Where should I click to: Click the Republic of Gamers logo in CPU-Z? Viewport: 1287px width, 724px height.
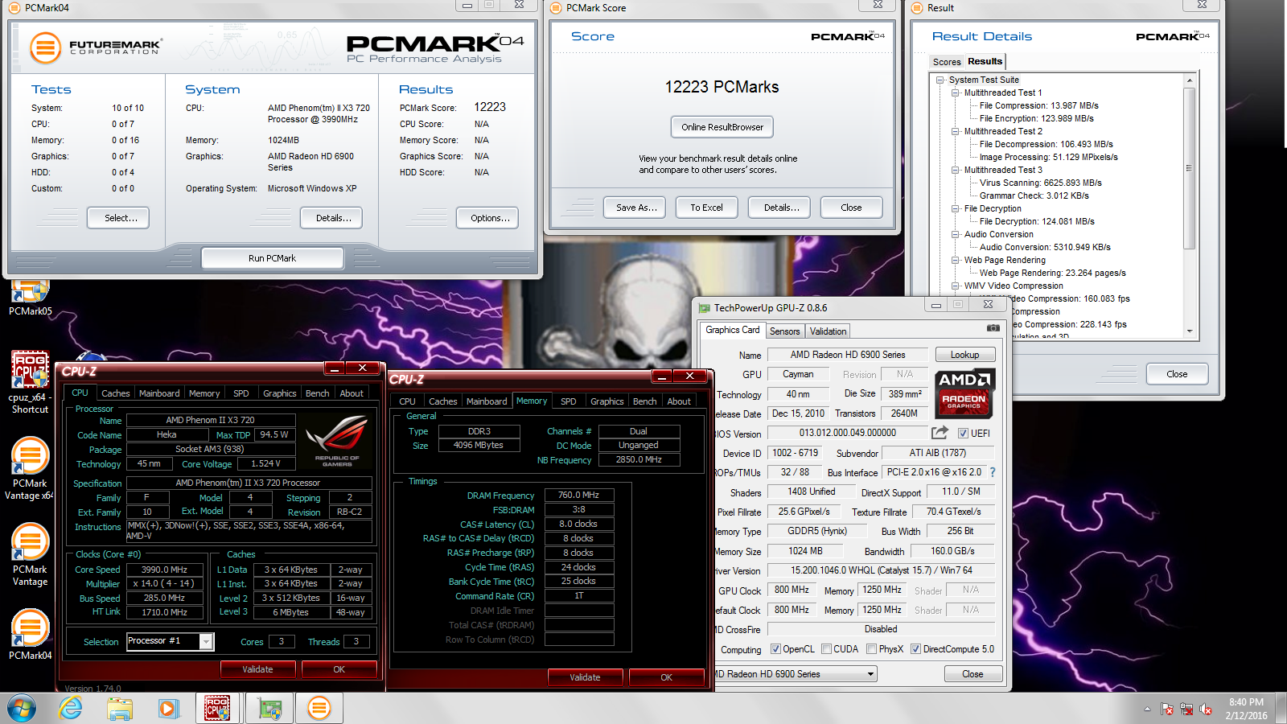pos(337,440)
